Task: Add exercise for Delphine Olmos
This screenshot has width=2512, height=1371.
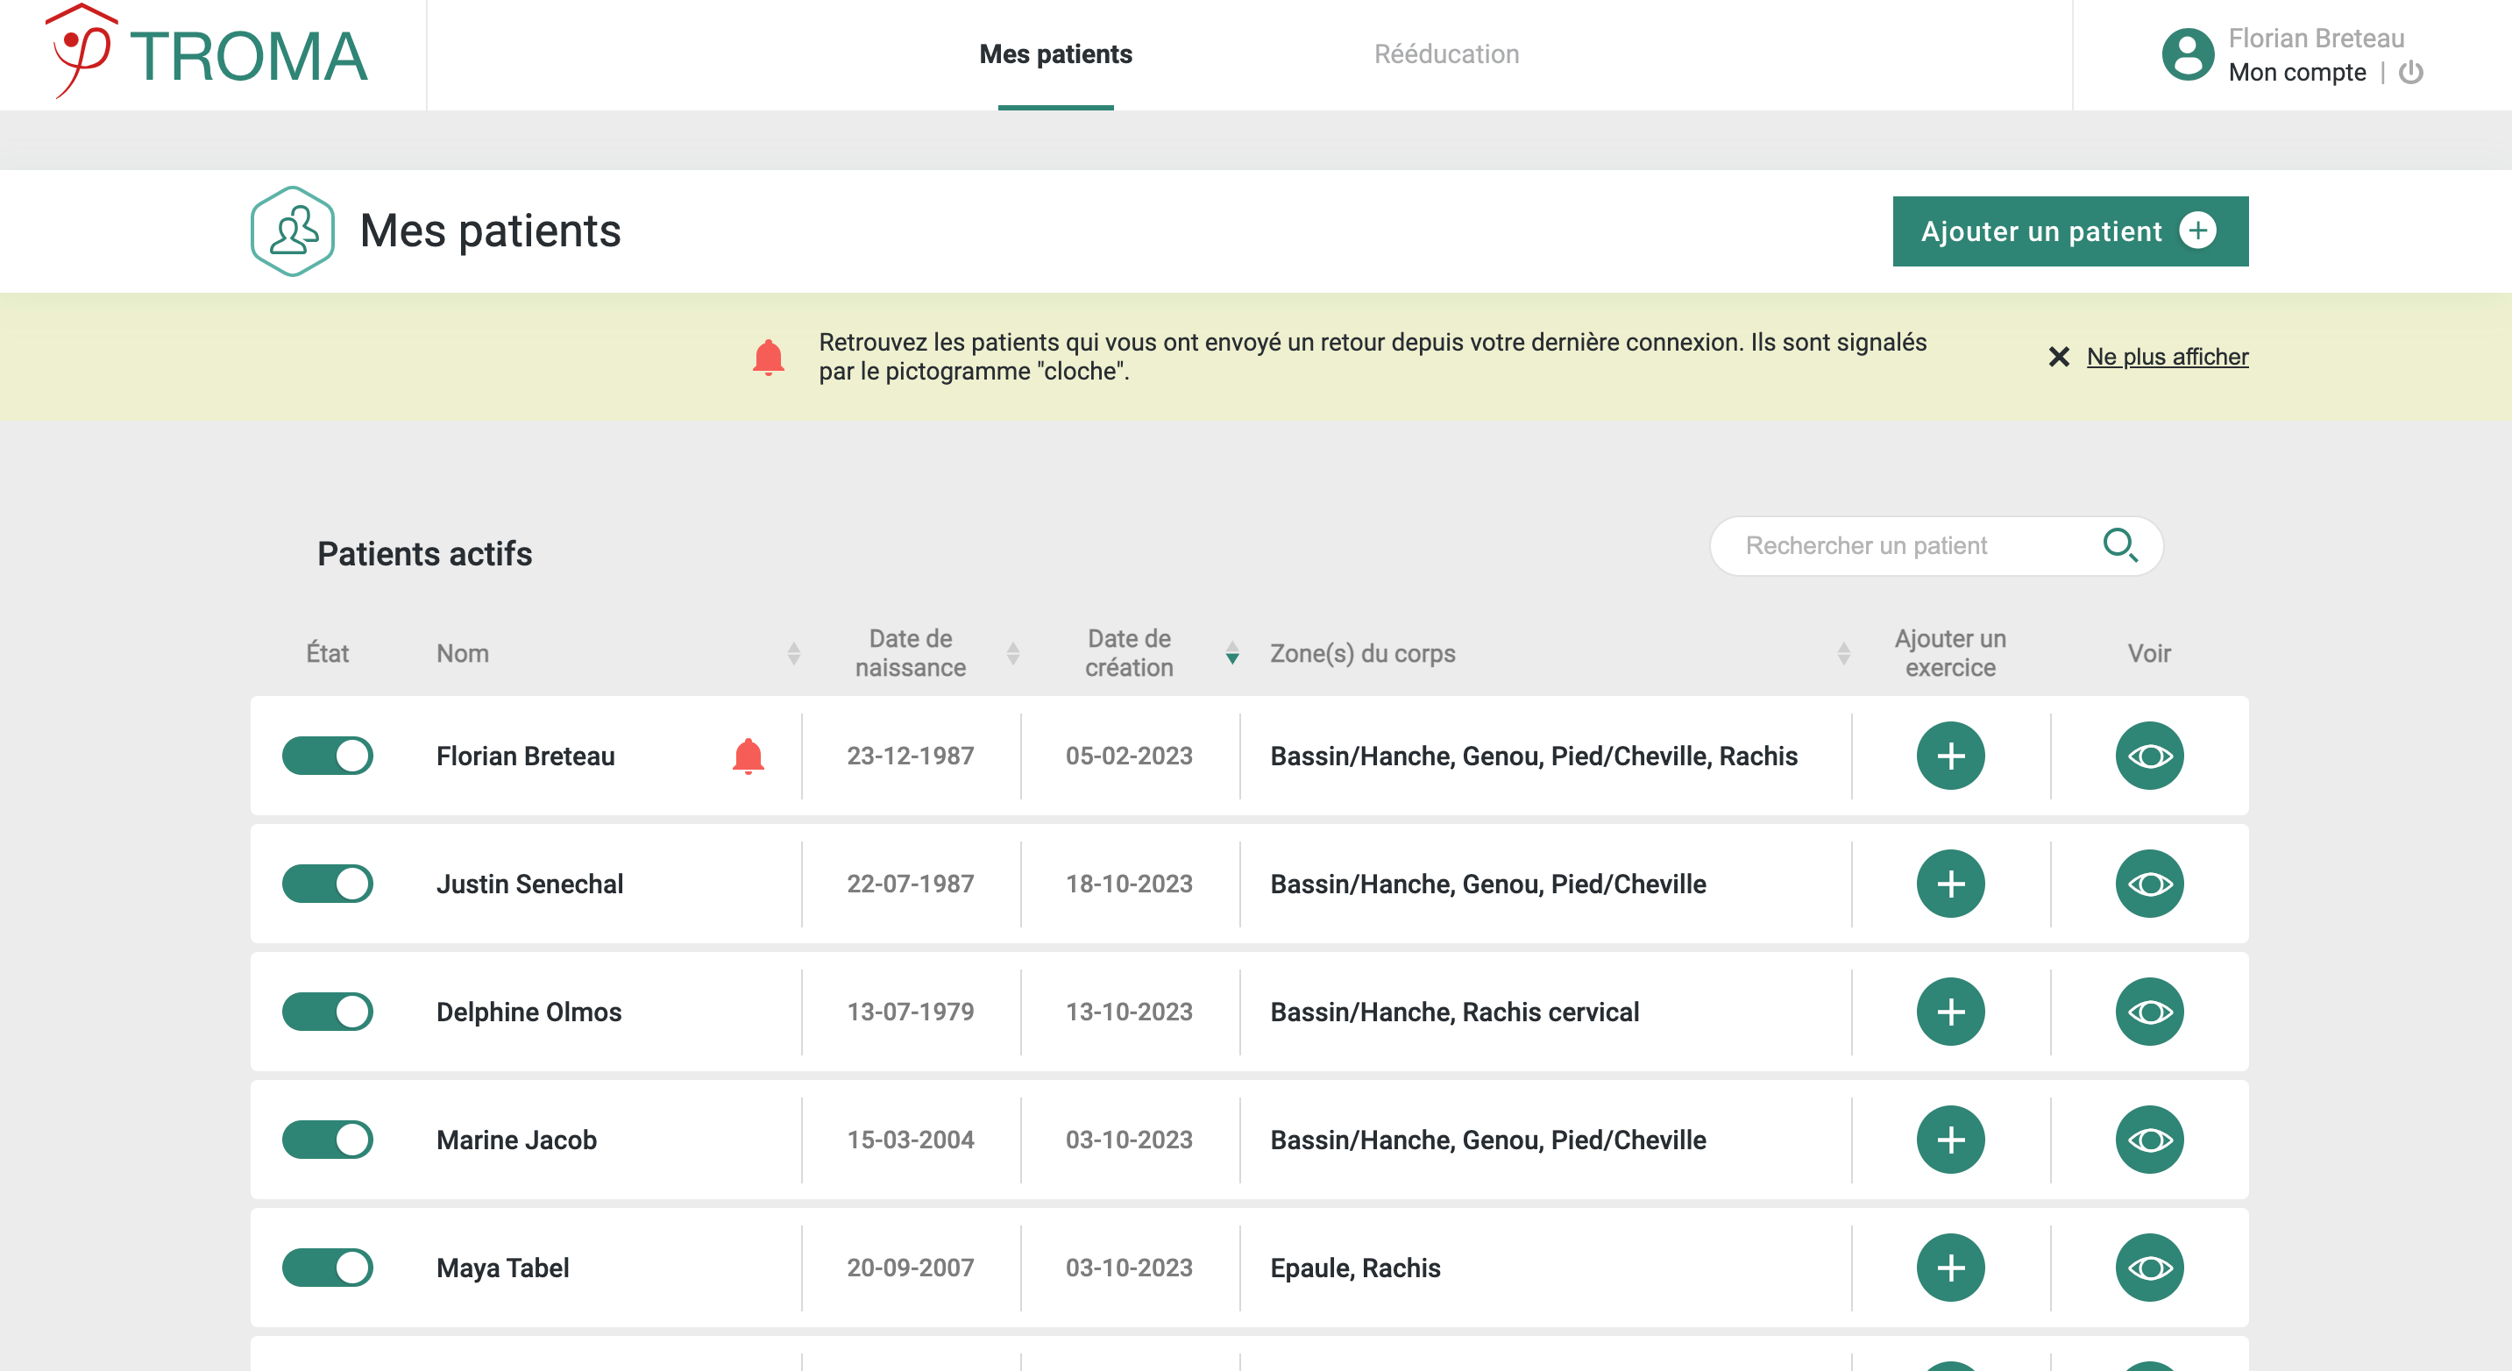Action: click(1950, 1012)
